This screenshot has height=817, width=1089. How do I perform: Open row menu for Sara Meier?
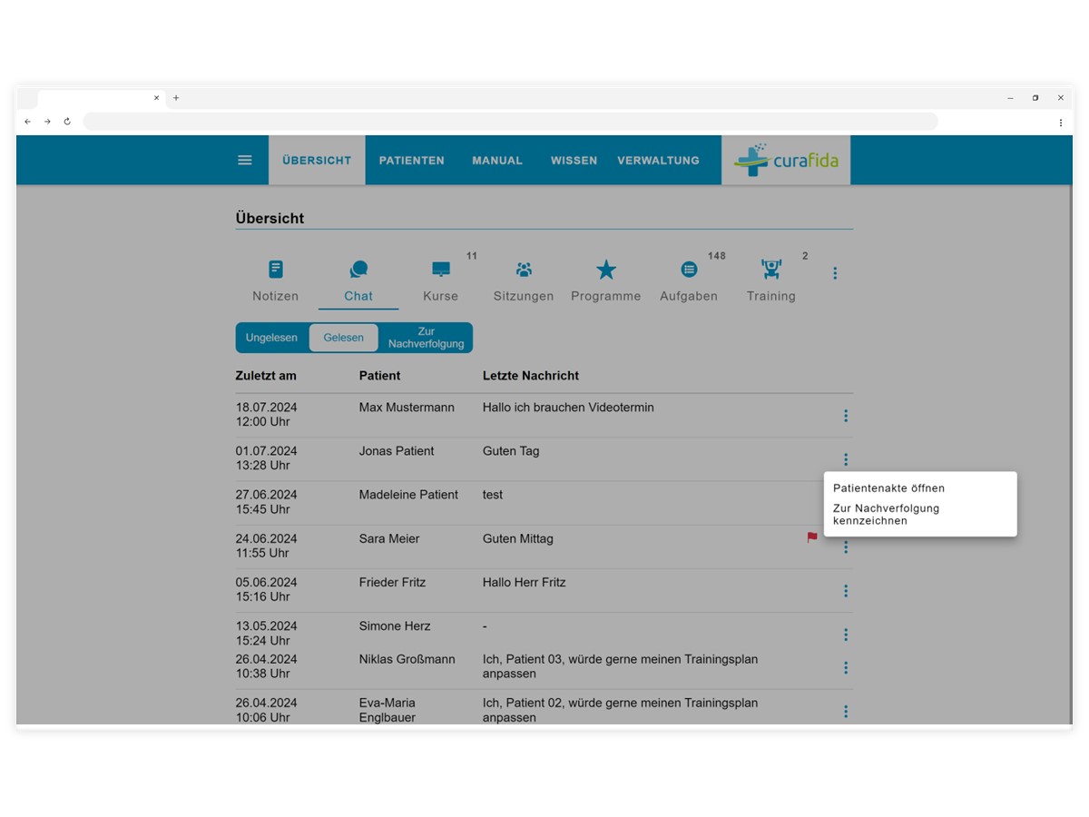846,547
